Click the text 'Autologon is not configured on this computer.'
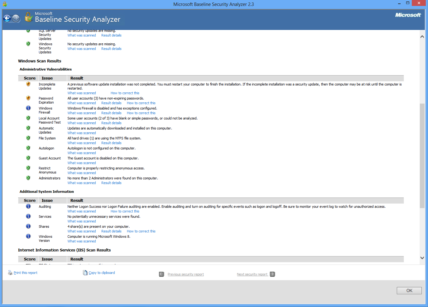Image resolution: width=428 pixels, height=307 pixels. [102, 148]
